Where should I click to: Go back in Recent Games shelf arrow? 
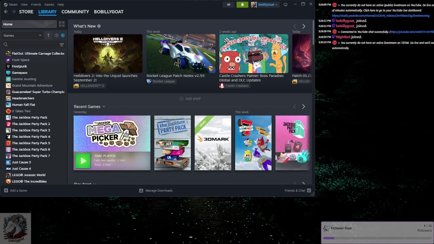coord(294,106)
